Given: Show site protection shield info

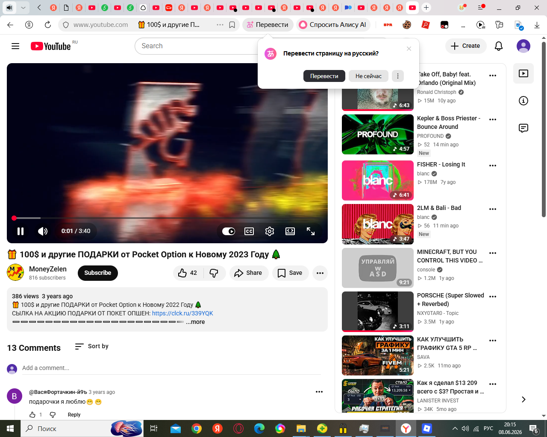Looking at the screenshot, I should coord(66,25).
